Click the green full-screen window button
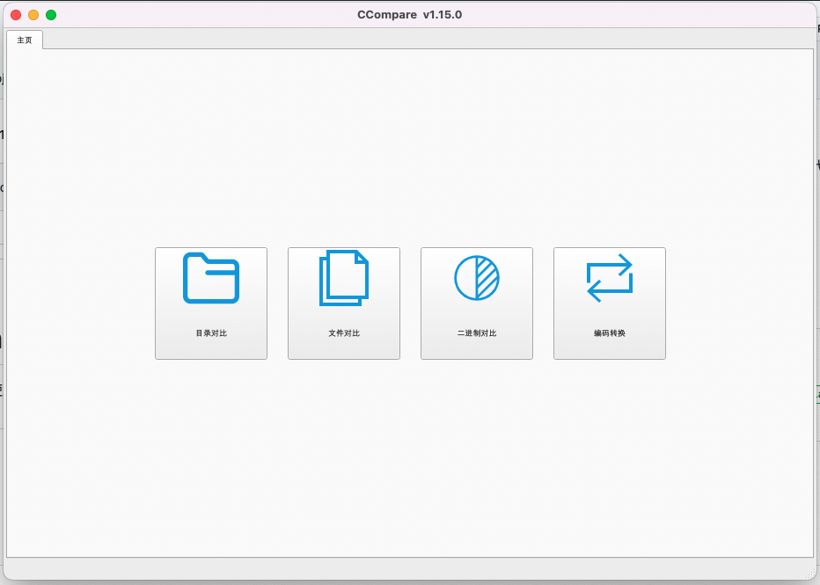 coord(51,15)
